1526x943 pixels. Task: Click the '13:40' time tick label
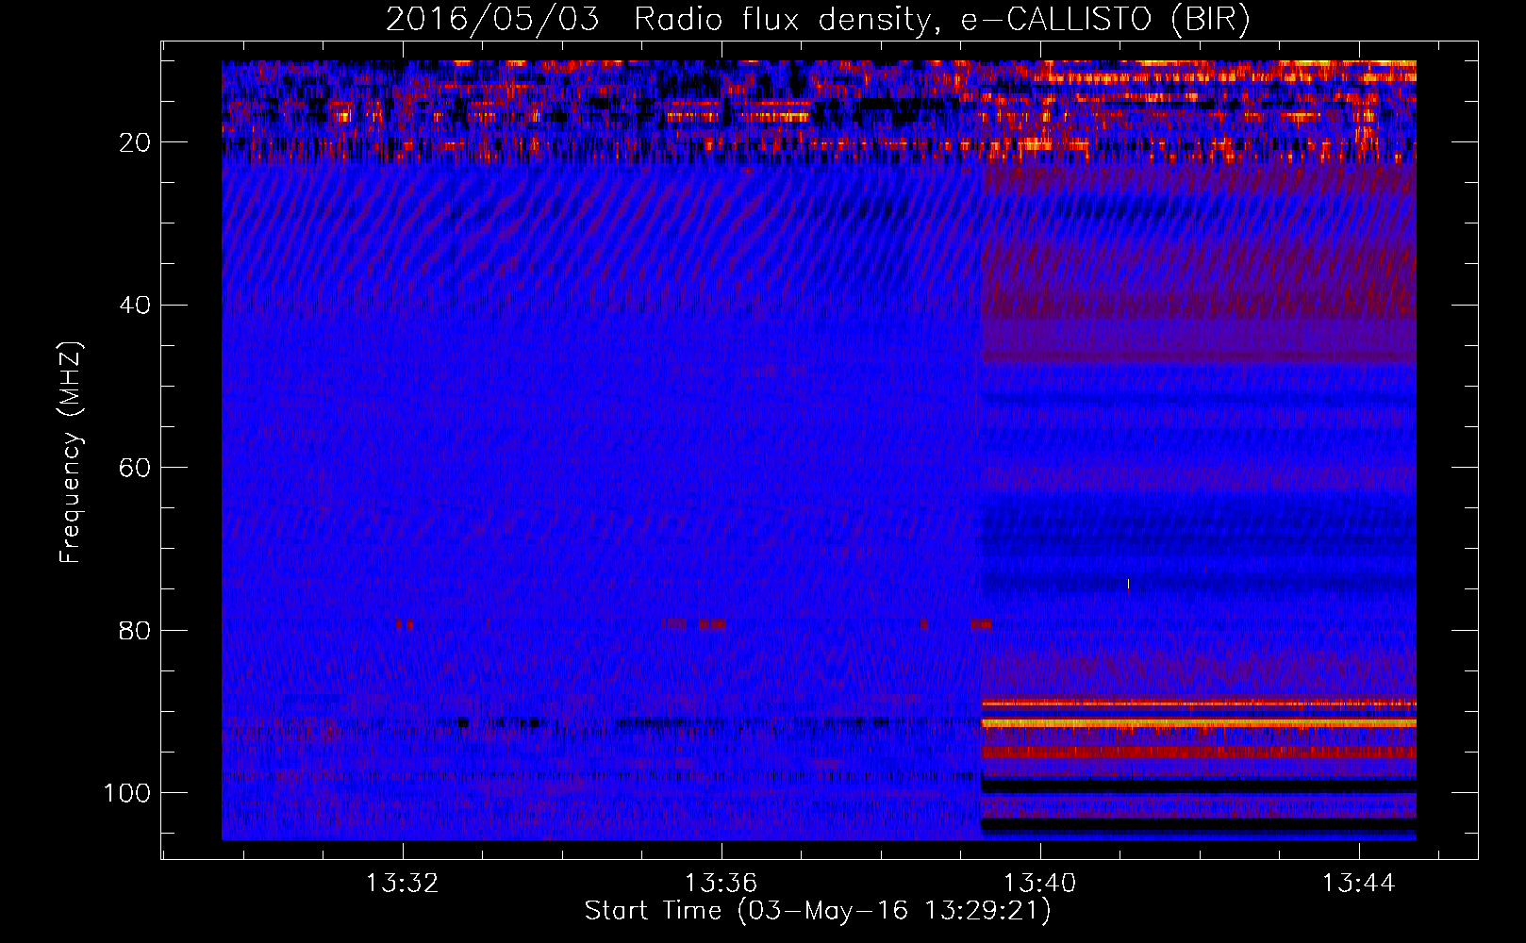pos(1040,884)
